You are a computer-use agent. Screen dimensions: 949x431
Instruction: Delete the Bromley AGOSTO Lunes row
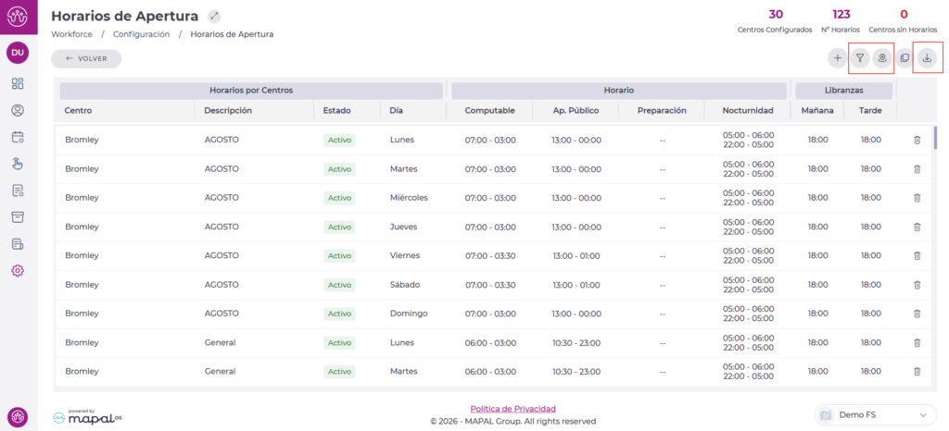(x=917, y=141)
